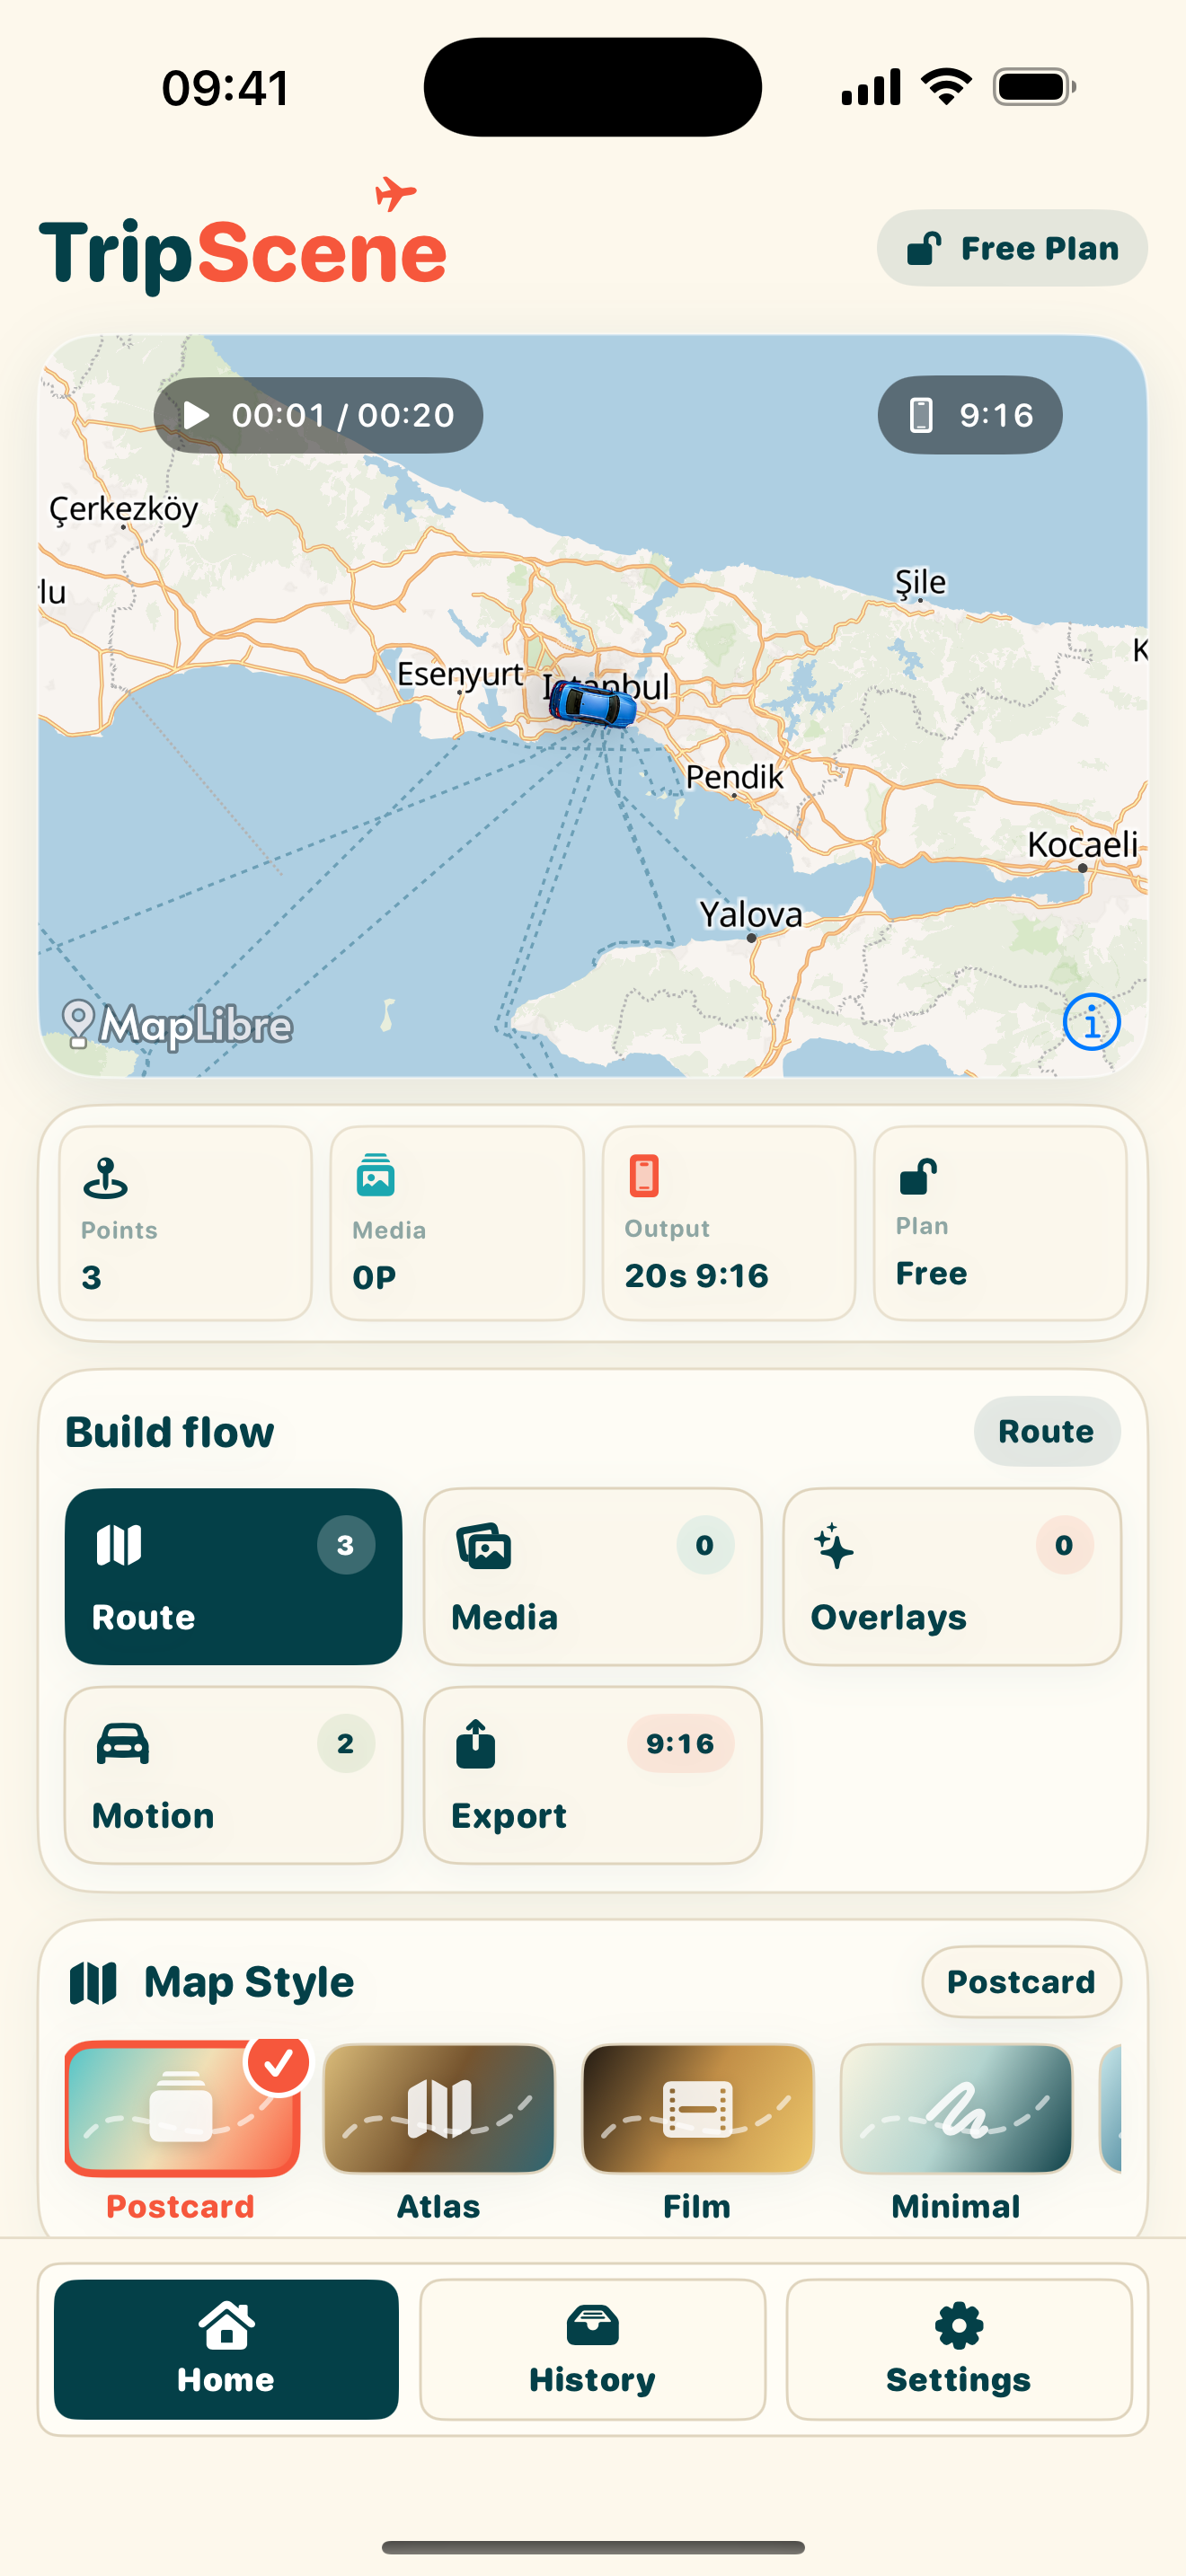1186x2576 pixels.
Task: Tap the play icon on map preview
Action: coord(197,415)
